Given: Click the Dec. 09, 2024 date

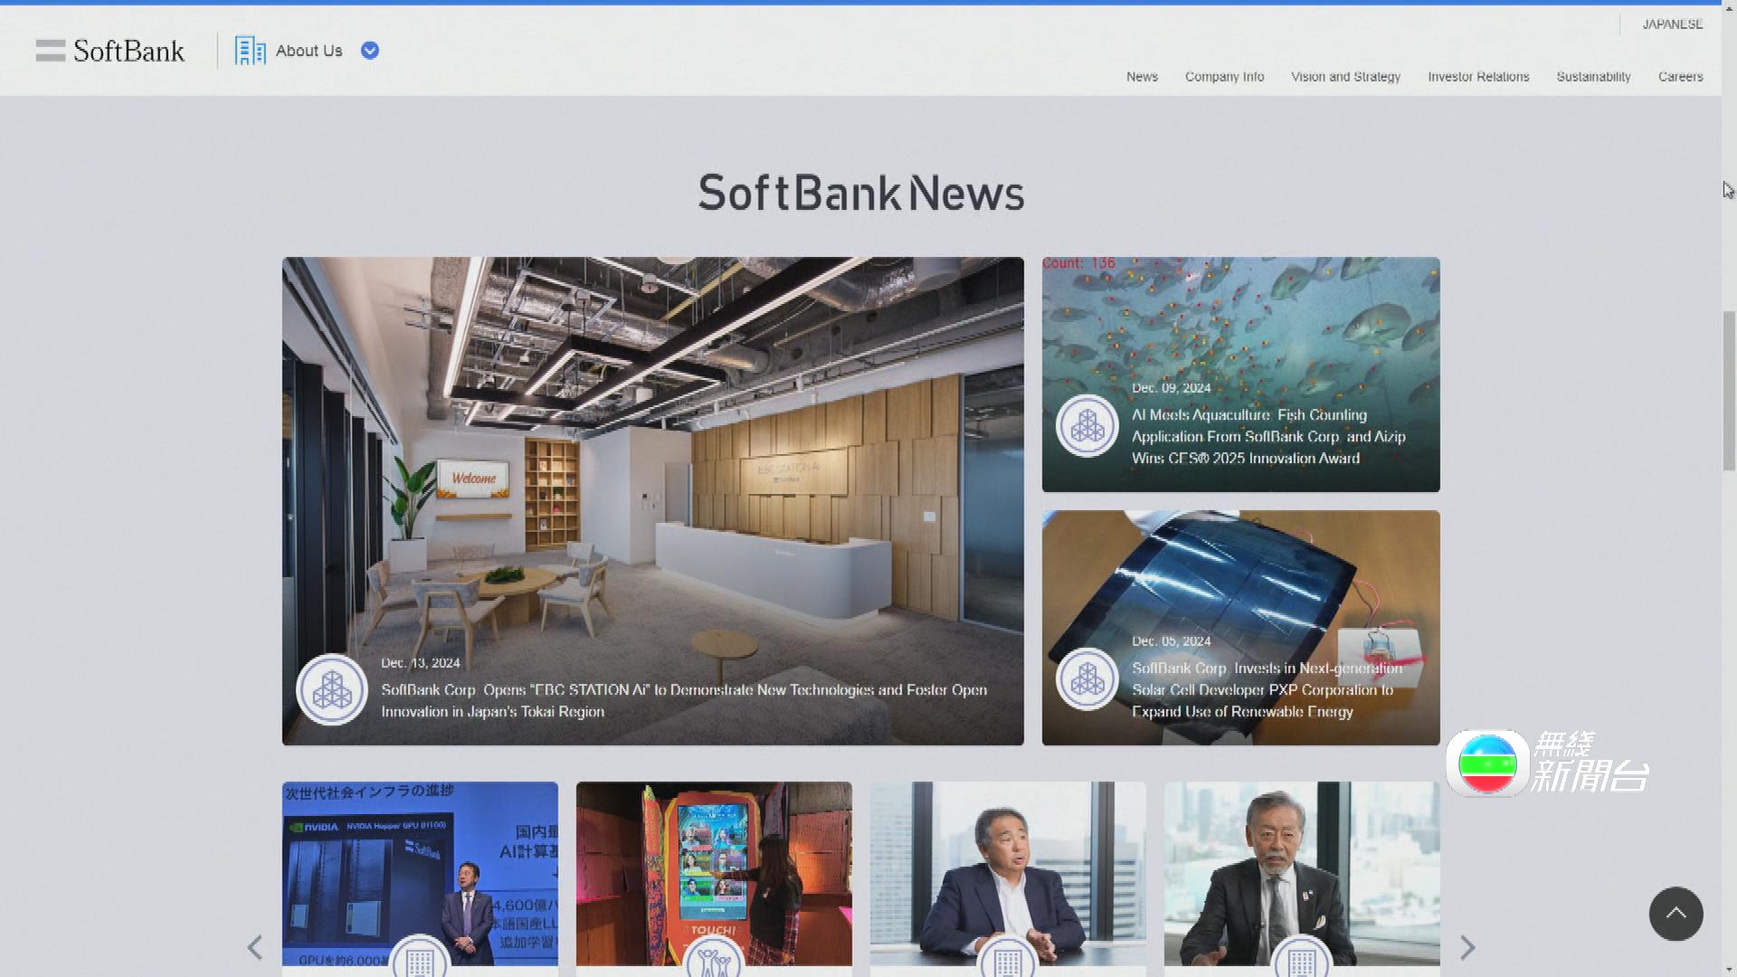Looking at the screenshot, I should (x=1172, y=388).
